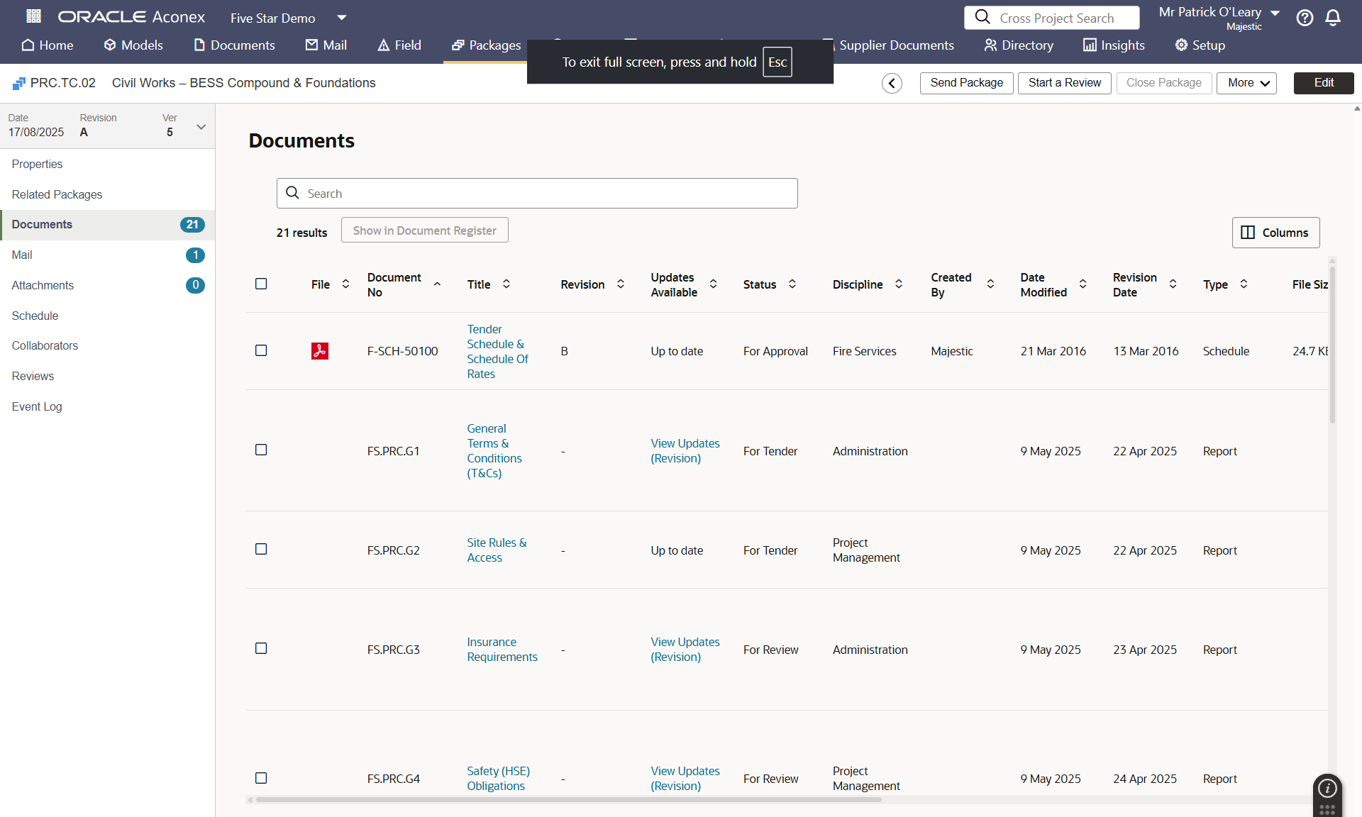This screenshot has width=1362, height=817.
Task: Open the notifications bell icon
Action: click(x=1333, y=18)
